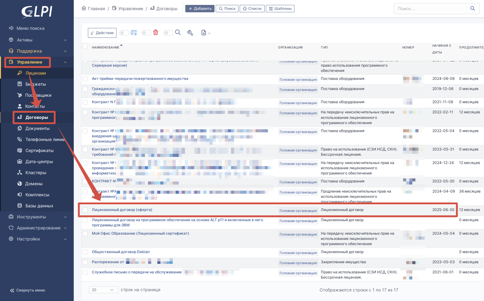Click the red trash bin icon
The width and height of the screenshot is (484, 301).
point(156,33)
